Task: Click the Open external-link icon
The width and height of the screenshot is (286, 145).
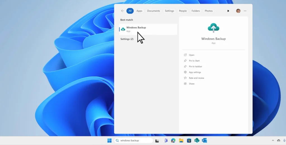Action: pyautogui.click(x=185, y=55)
